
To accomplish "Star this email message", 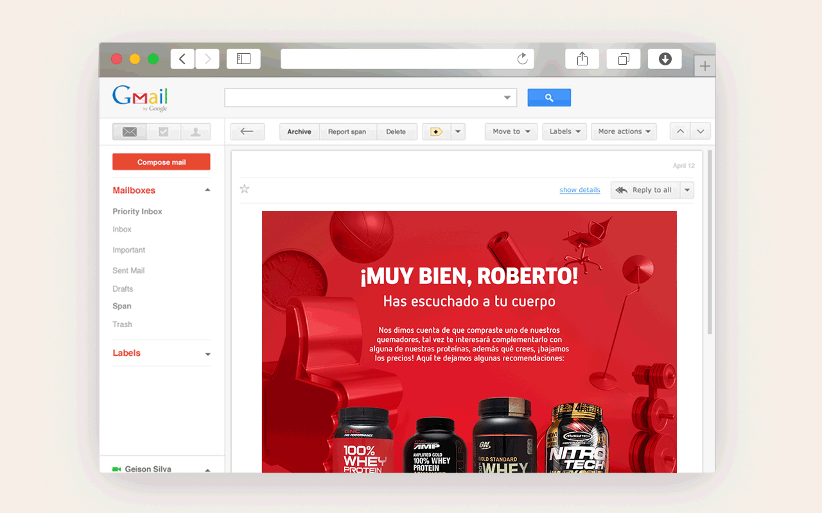I will [244, 189].
